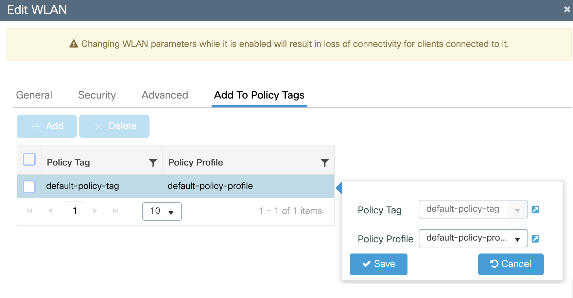Switch to the General tab
Screen dimensions: 573x298
(34, 95)
